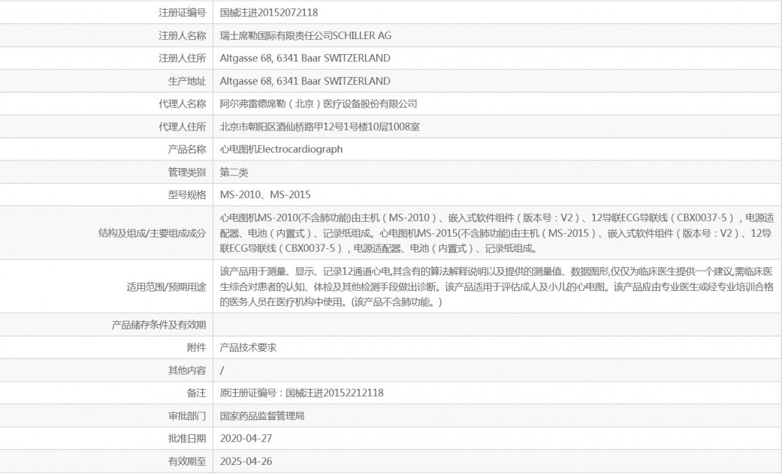The height and width of the screenshot is (474, 782).
Task: Click the 审批部门 label
Action: coord(187,415)
